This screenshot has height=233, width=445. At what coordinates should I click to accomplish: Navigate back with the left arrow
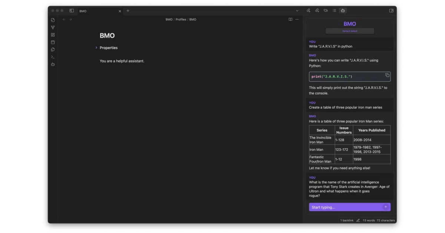pos(64,19)
